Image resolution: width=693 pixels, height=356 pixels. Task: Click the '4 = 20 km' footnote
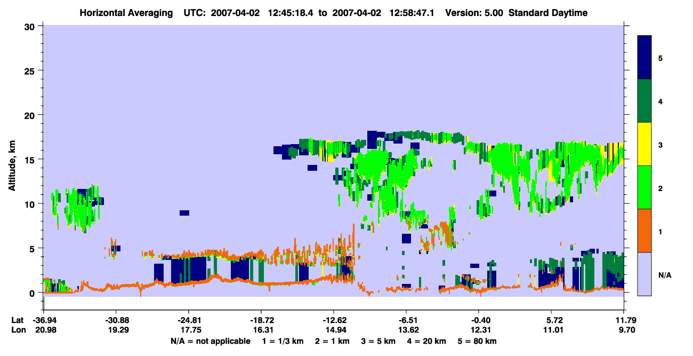pos(426,341)
